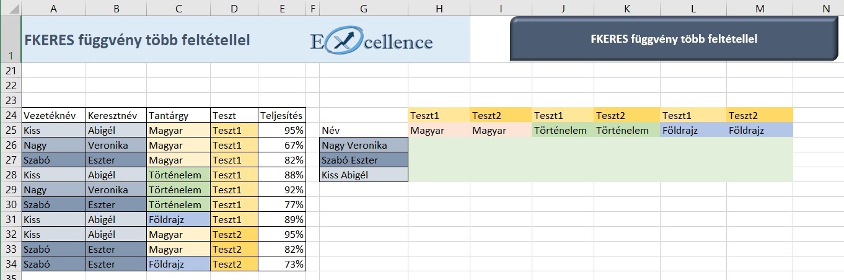Select column G header
Viewport: 844px width, 280px height.
(x=364, y=7)
